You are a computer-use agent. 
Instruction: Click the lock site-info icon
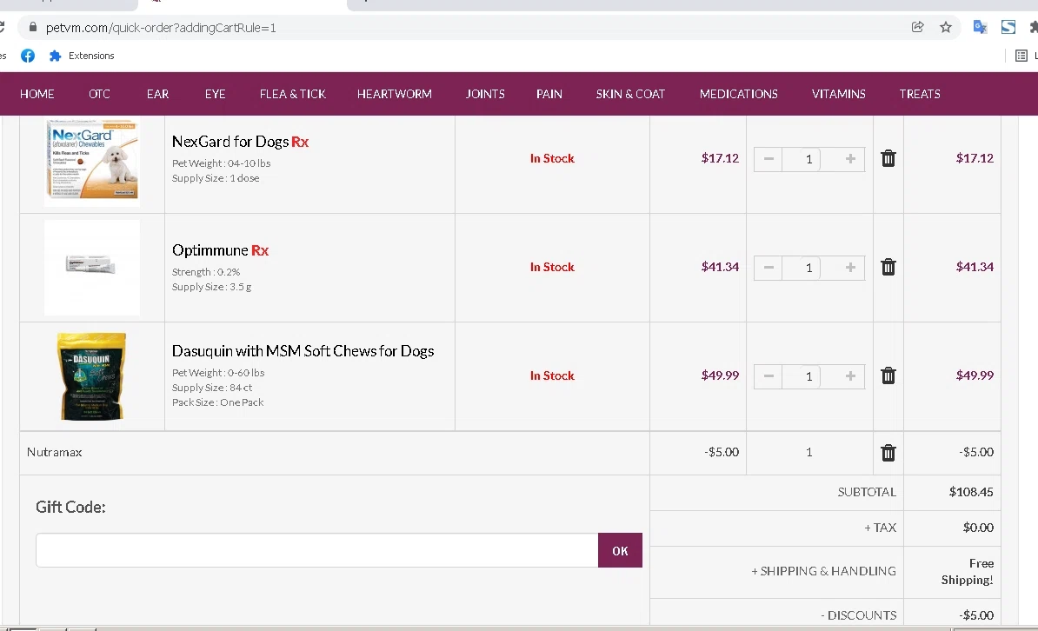click(x=32, y=27)
